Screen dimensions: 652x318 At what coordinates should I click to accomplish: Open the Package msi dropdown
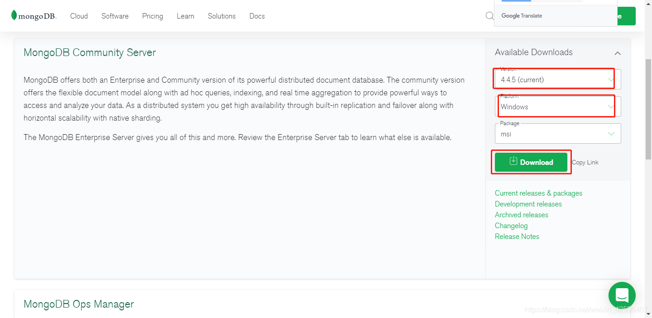coord(557,134)
